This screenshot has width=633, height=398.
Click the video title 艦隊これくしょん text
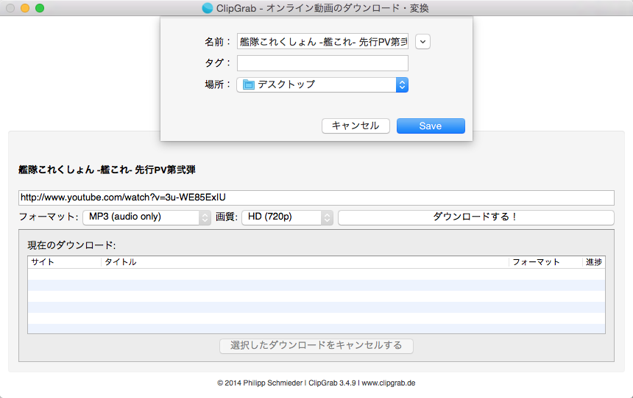pos(107,170)
